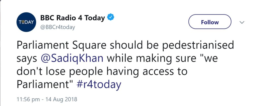The width and height of the screenshot is (260, 106).
Task: Click the @BBCr4today handle
Action: coord(58,27)
